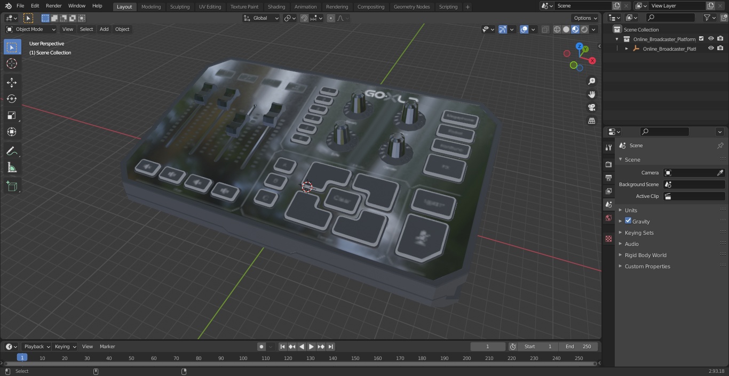The height and width of the screenshot is (376, 729).
Task: Pick the Add Cube tool
Action: [x=12, y=186]
